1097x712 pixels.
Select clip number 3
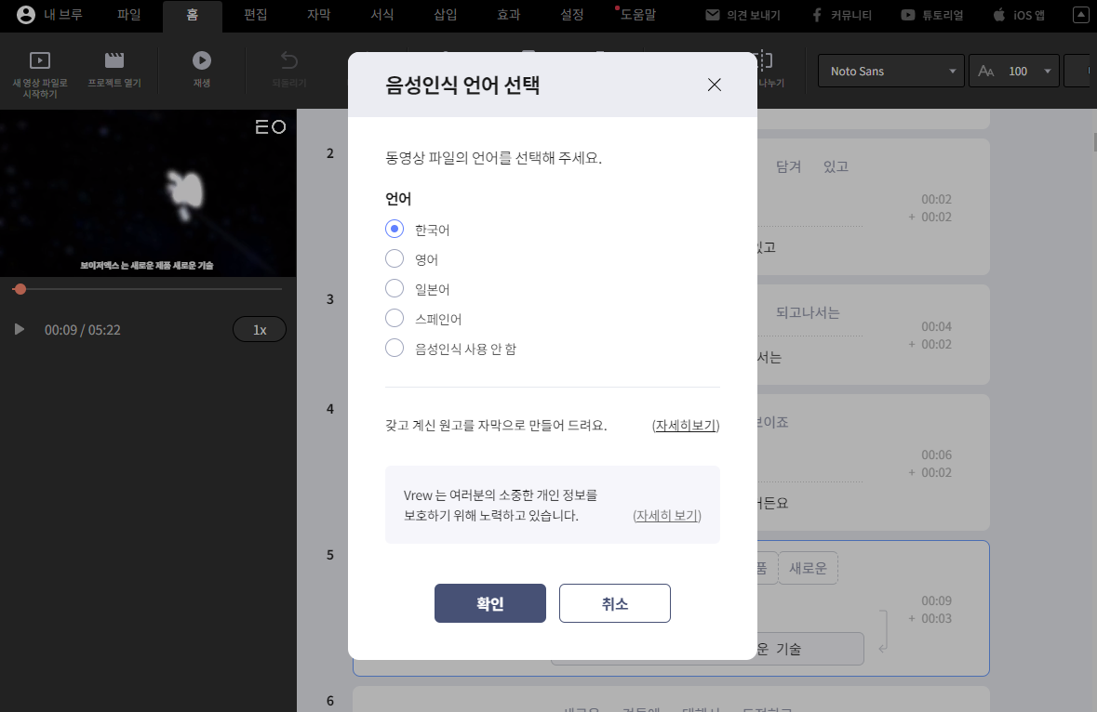click(x=330, y=299)
